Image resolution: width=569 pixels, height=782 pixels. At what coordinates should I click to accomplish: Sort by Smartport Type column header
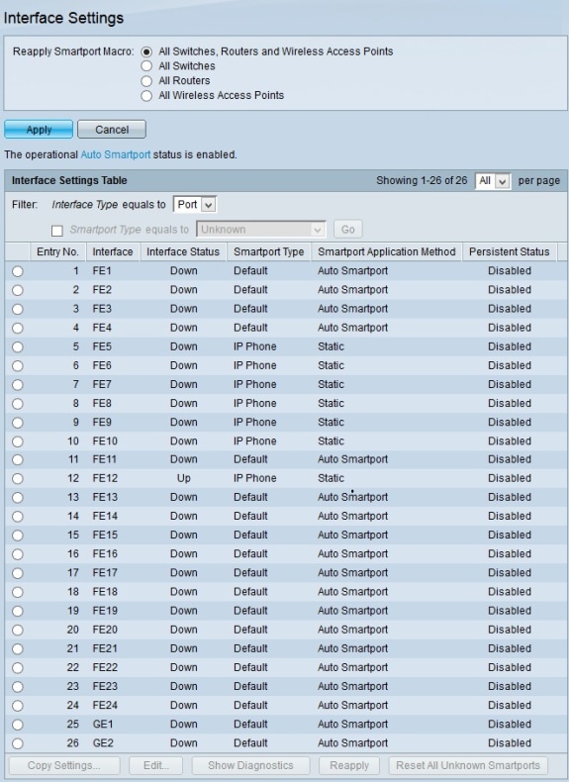pos(269,251)
